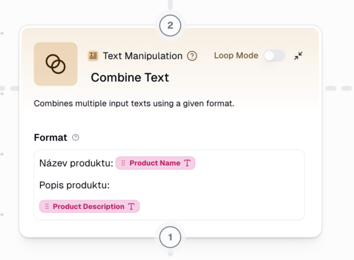
Task: Click the Product Description drag handle
Action: tap(47, 207)
